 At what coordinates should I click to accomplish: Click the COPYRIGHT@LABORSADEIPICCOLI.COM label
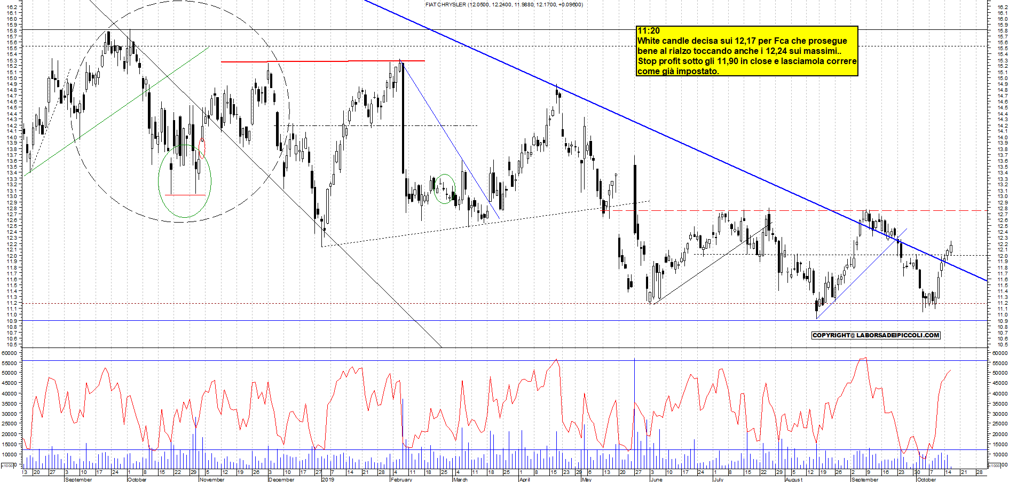[x=876, y=335]
